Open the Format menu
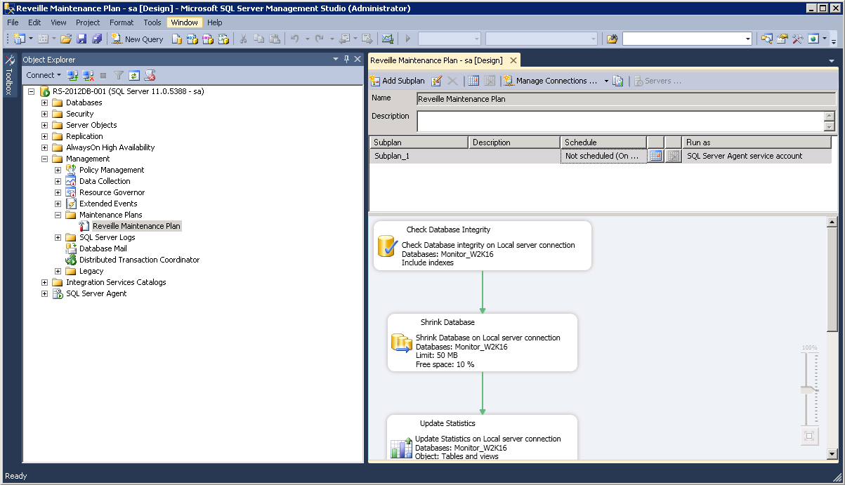 pos(122,22)
